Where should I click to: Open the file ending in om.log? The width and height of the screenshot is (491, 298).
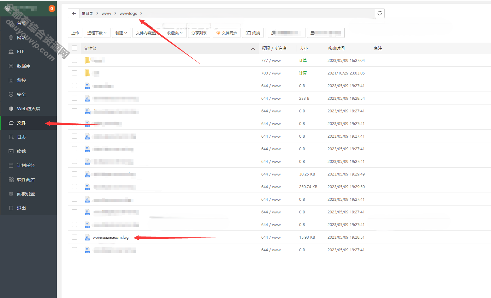tap(111, 237)
